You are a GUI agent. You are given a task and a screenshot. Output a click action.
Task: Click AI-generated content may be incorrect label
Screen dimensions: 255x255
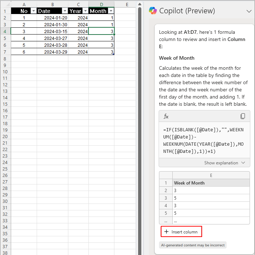point(193,245)
